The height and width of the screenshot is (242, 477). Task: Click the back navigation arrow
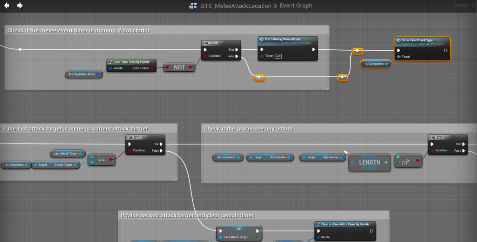click(7, 6)
